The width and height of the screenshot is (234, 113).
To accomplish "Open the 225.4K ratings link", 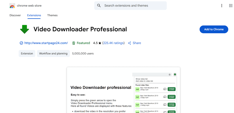I will [x=113, y=43].
